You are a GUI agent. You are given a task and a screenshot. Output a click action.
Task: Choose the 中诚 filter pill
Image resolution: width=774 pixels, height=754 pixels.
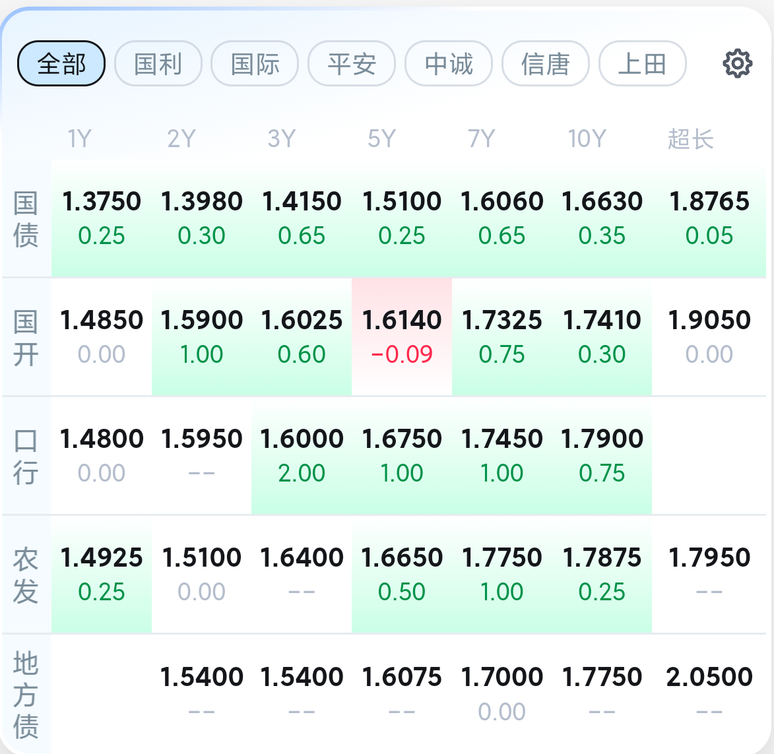[449, 63]
